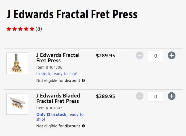Click Item # 104306 label

coord(49,67)
